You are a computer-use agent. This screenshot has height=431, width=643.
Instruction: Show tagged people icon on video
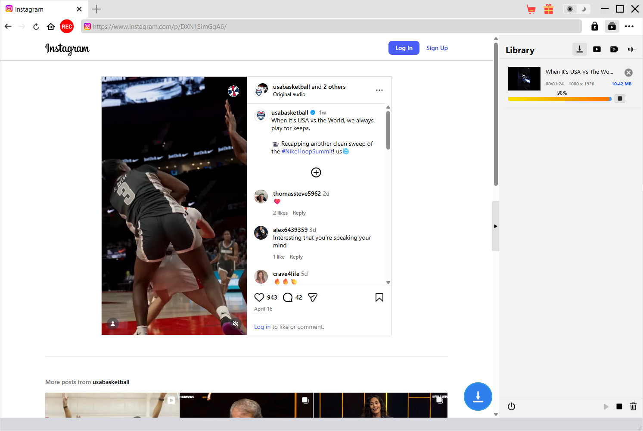113,323
